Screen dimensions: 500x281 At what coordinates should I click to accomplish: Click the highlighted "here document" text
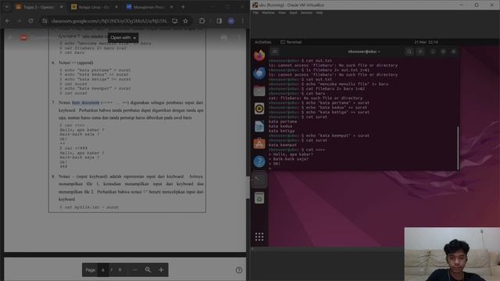tap(86, 102)
